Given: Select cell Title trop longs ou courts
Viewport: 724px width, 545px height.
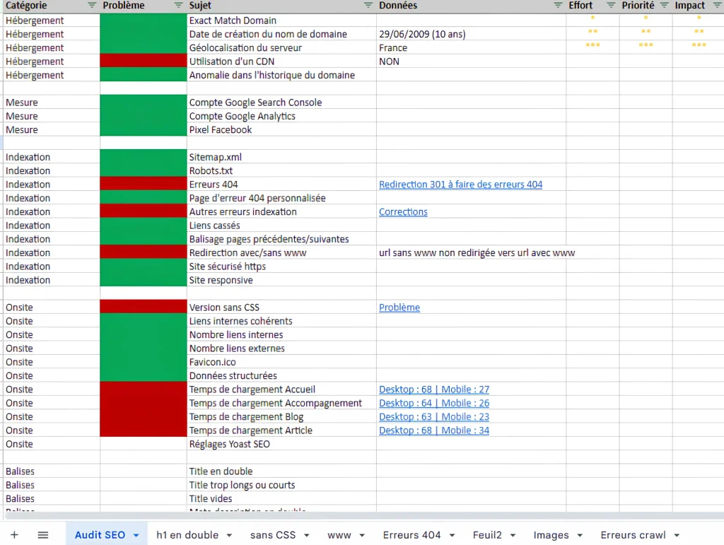Looking at the screenshot, I should pyautogui.click(x=281, y=485).
